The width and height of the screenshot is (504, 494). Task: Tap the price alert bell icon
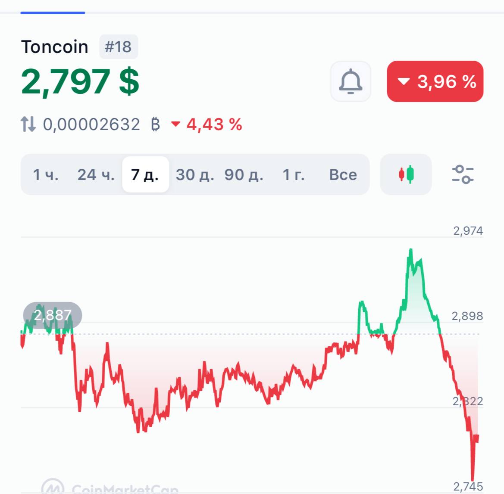351,81
